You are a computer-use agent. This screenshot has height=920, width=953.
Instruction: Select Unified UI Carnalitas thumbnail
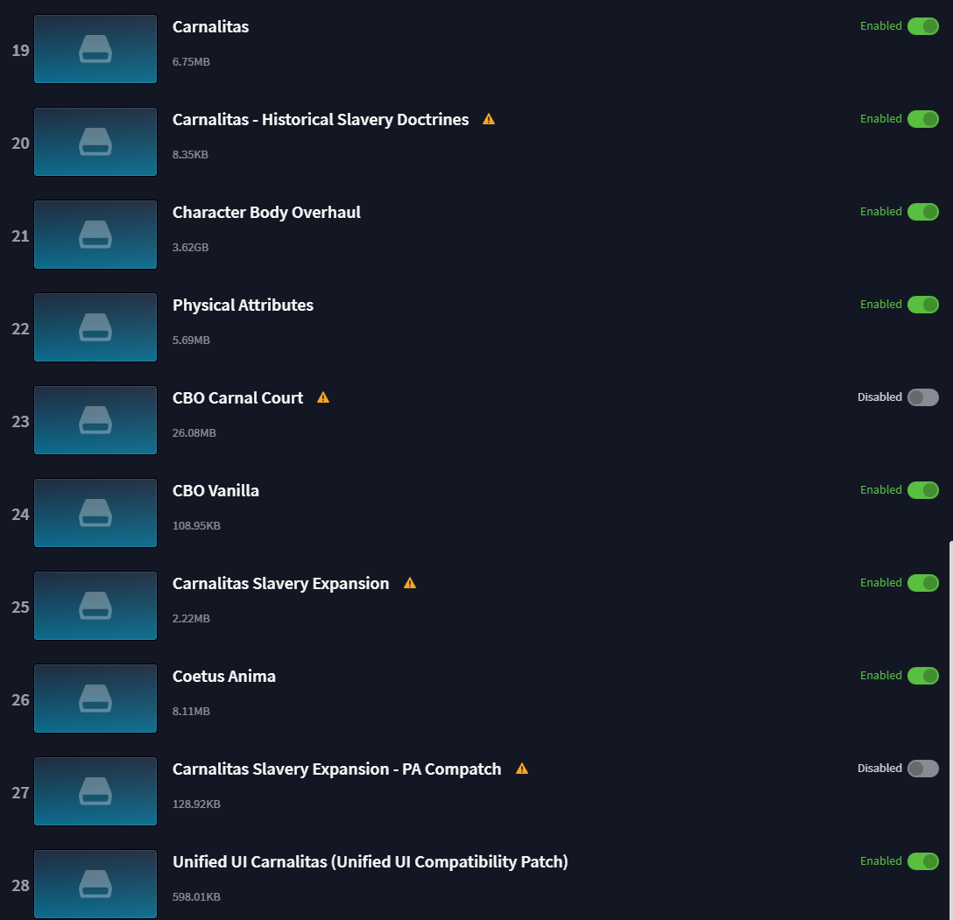95,884
